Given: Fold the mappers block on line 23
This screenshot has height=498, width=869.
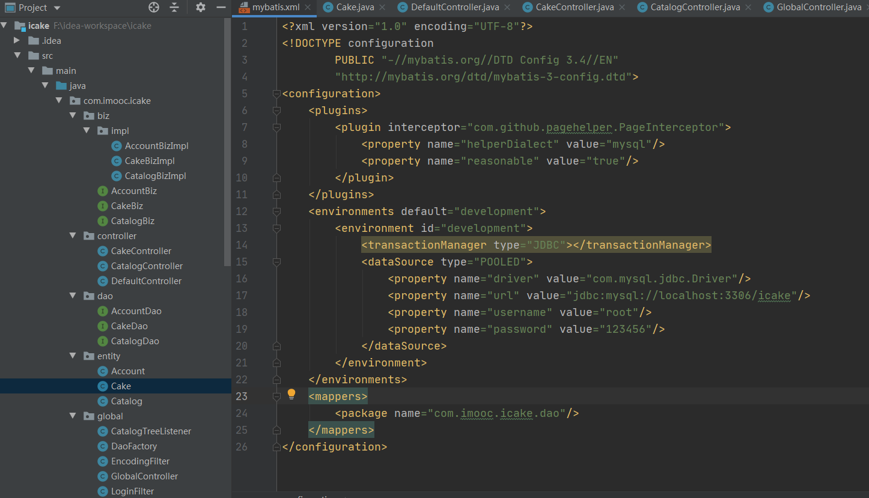Looking at the screenshot, I should point(276,396).
